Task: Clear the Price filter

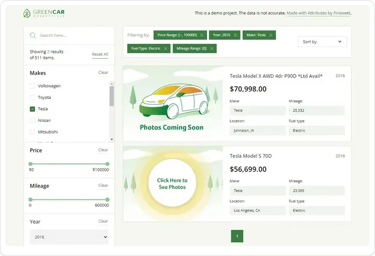Action: pyautogui.click(x=103, y=150)
